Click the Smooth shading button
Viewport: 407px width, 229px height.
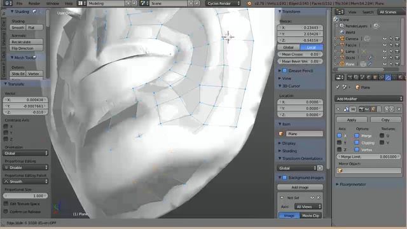18,27
